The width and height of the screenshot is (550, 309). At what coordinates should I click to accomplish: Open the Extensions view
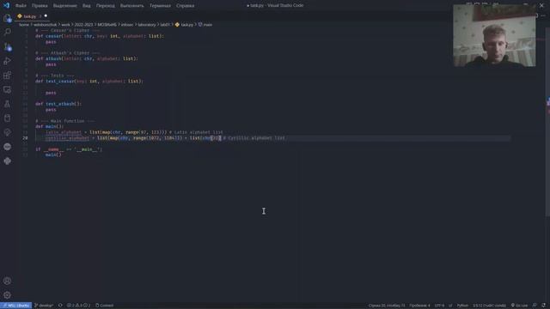click(x=7, y=76)
